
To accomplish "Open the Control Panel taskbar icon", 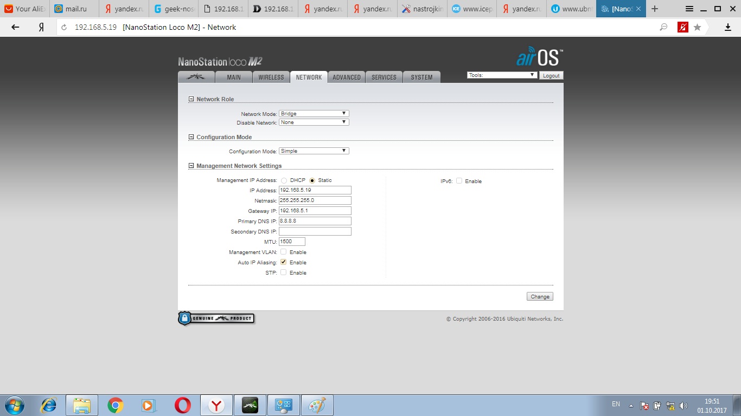I will (x=284, y=405).
